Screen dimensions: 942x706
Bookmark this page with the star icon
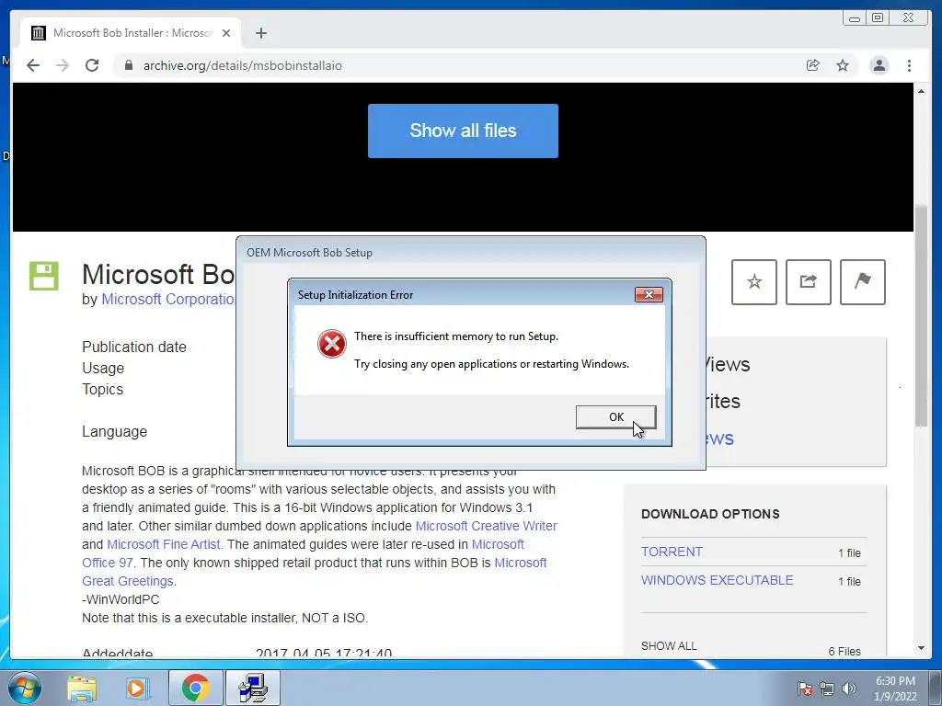click(x=843, y=65)
